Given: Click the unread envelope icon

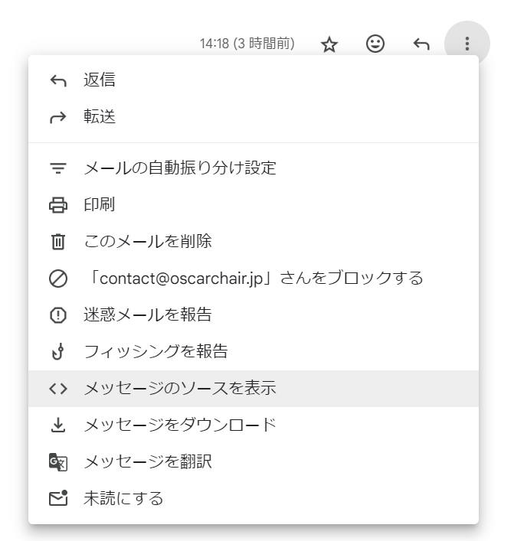Looking at the screenshot, I should click(x=58, y=499).
